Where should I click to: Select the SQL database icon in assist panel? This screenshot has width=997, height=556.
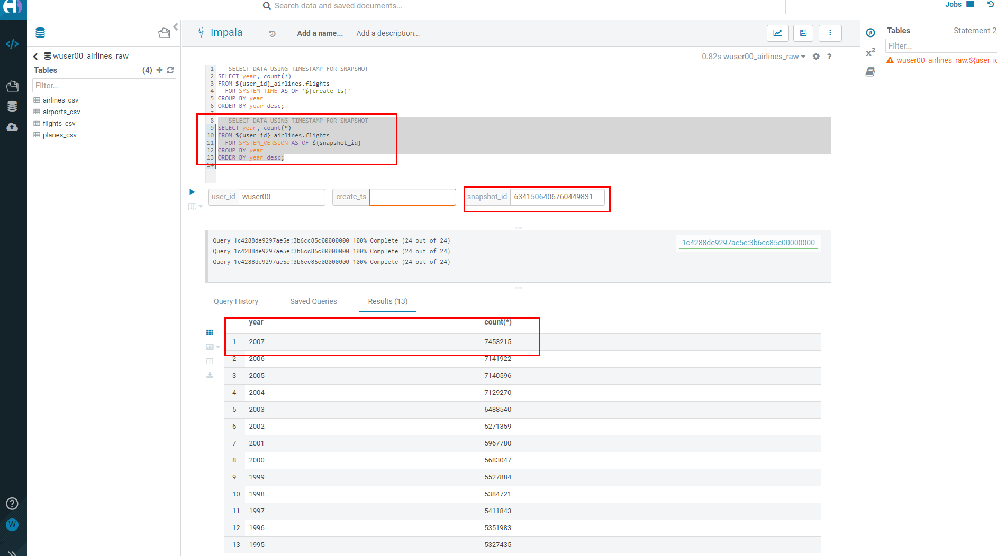40,33
